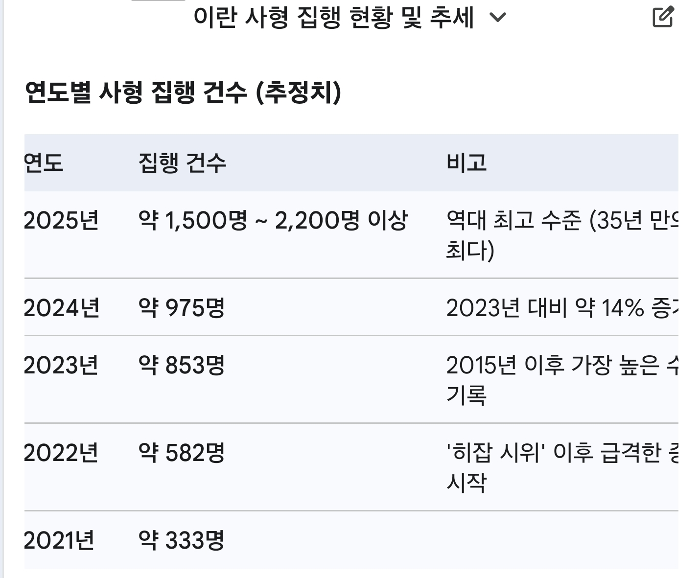Image resolution: width=699 pixels, height=578 pixels.
Task: Select the '2023년' row cell
Action: tap(62, 365)
